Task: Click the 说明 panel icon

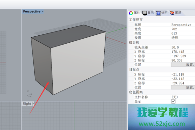Action: [x=159, y=13]
